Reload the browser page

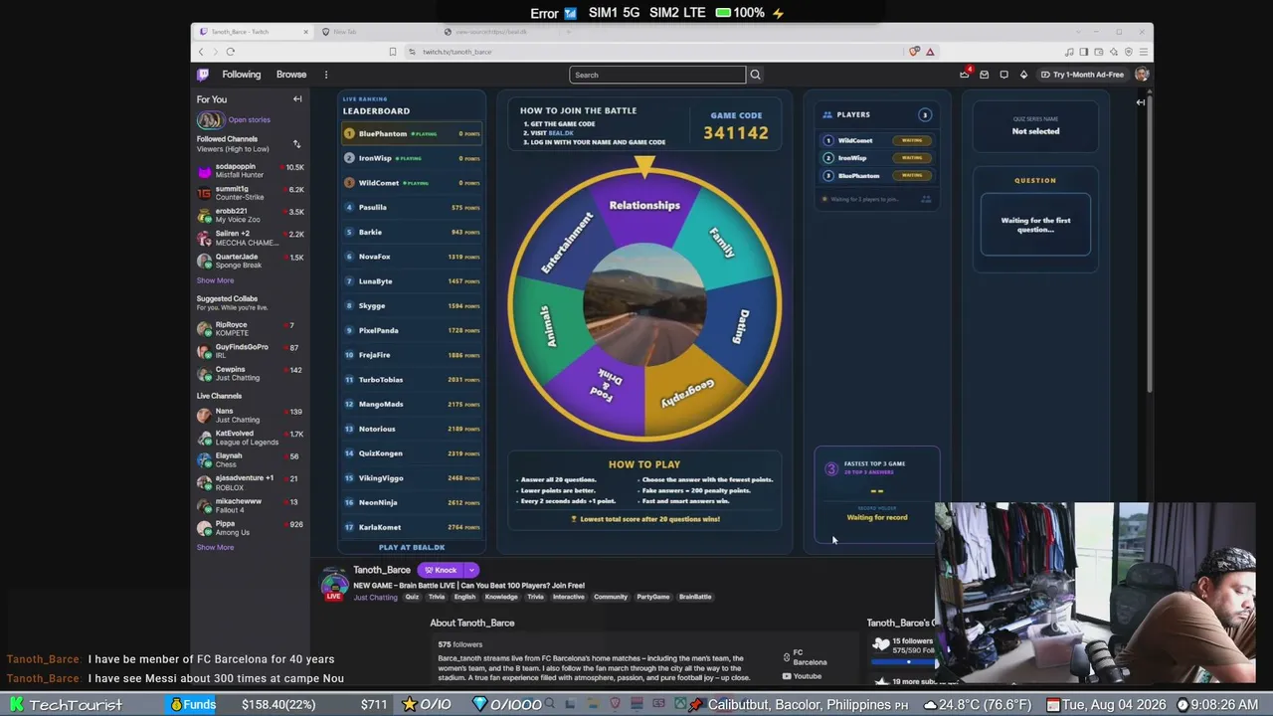coord(230,52)
